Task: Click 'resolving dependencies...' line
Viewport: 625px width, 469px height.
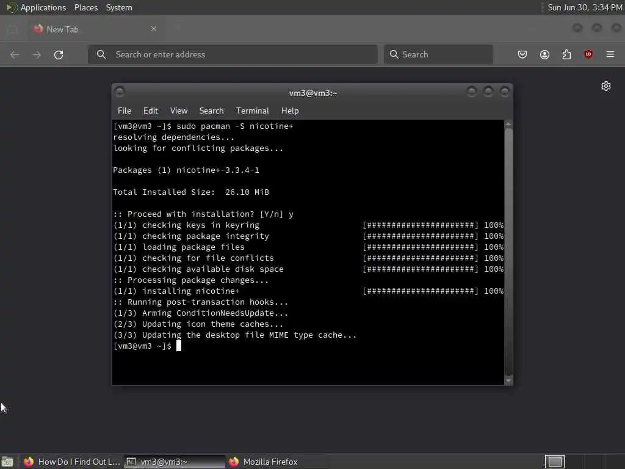Action: coord(174,137)
